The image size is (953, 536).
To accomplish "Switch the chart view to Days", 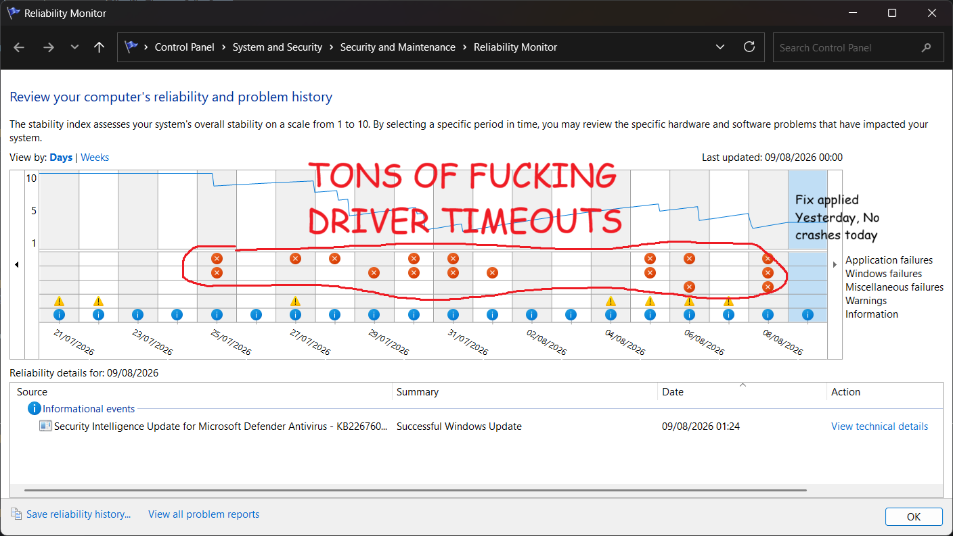I will [x=61, y=157].
